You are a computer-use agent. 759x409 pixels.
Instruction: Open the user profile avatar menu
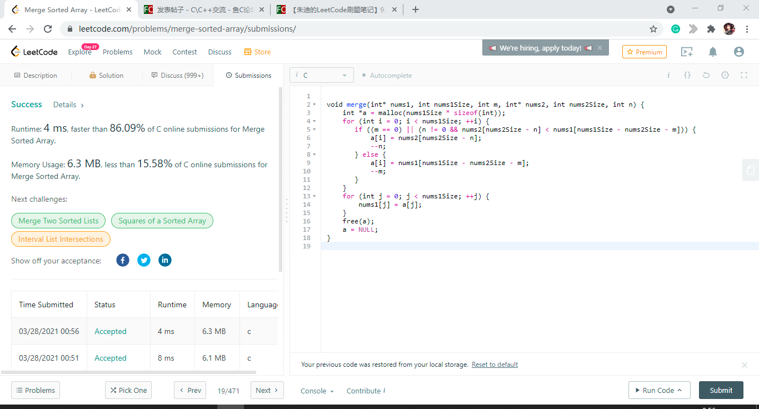[x=738, y=52]
